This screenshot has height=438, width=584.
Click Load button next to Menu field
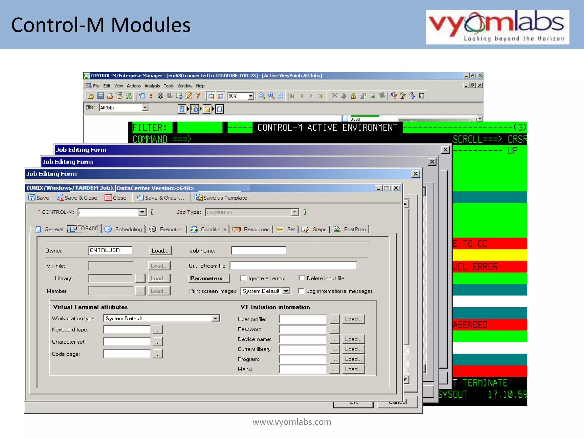[x=353, y=369]
